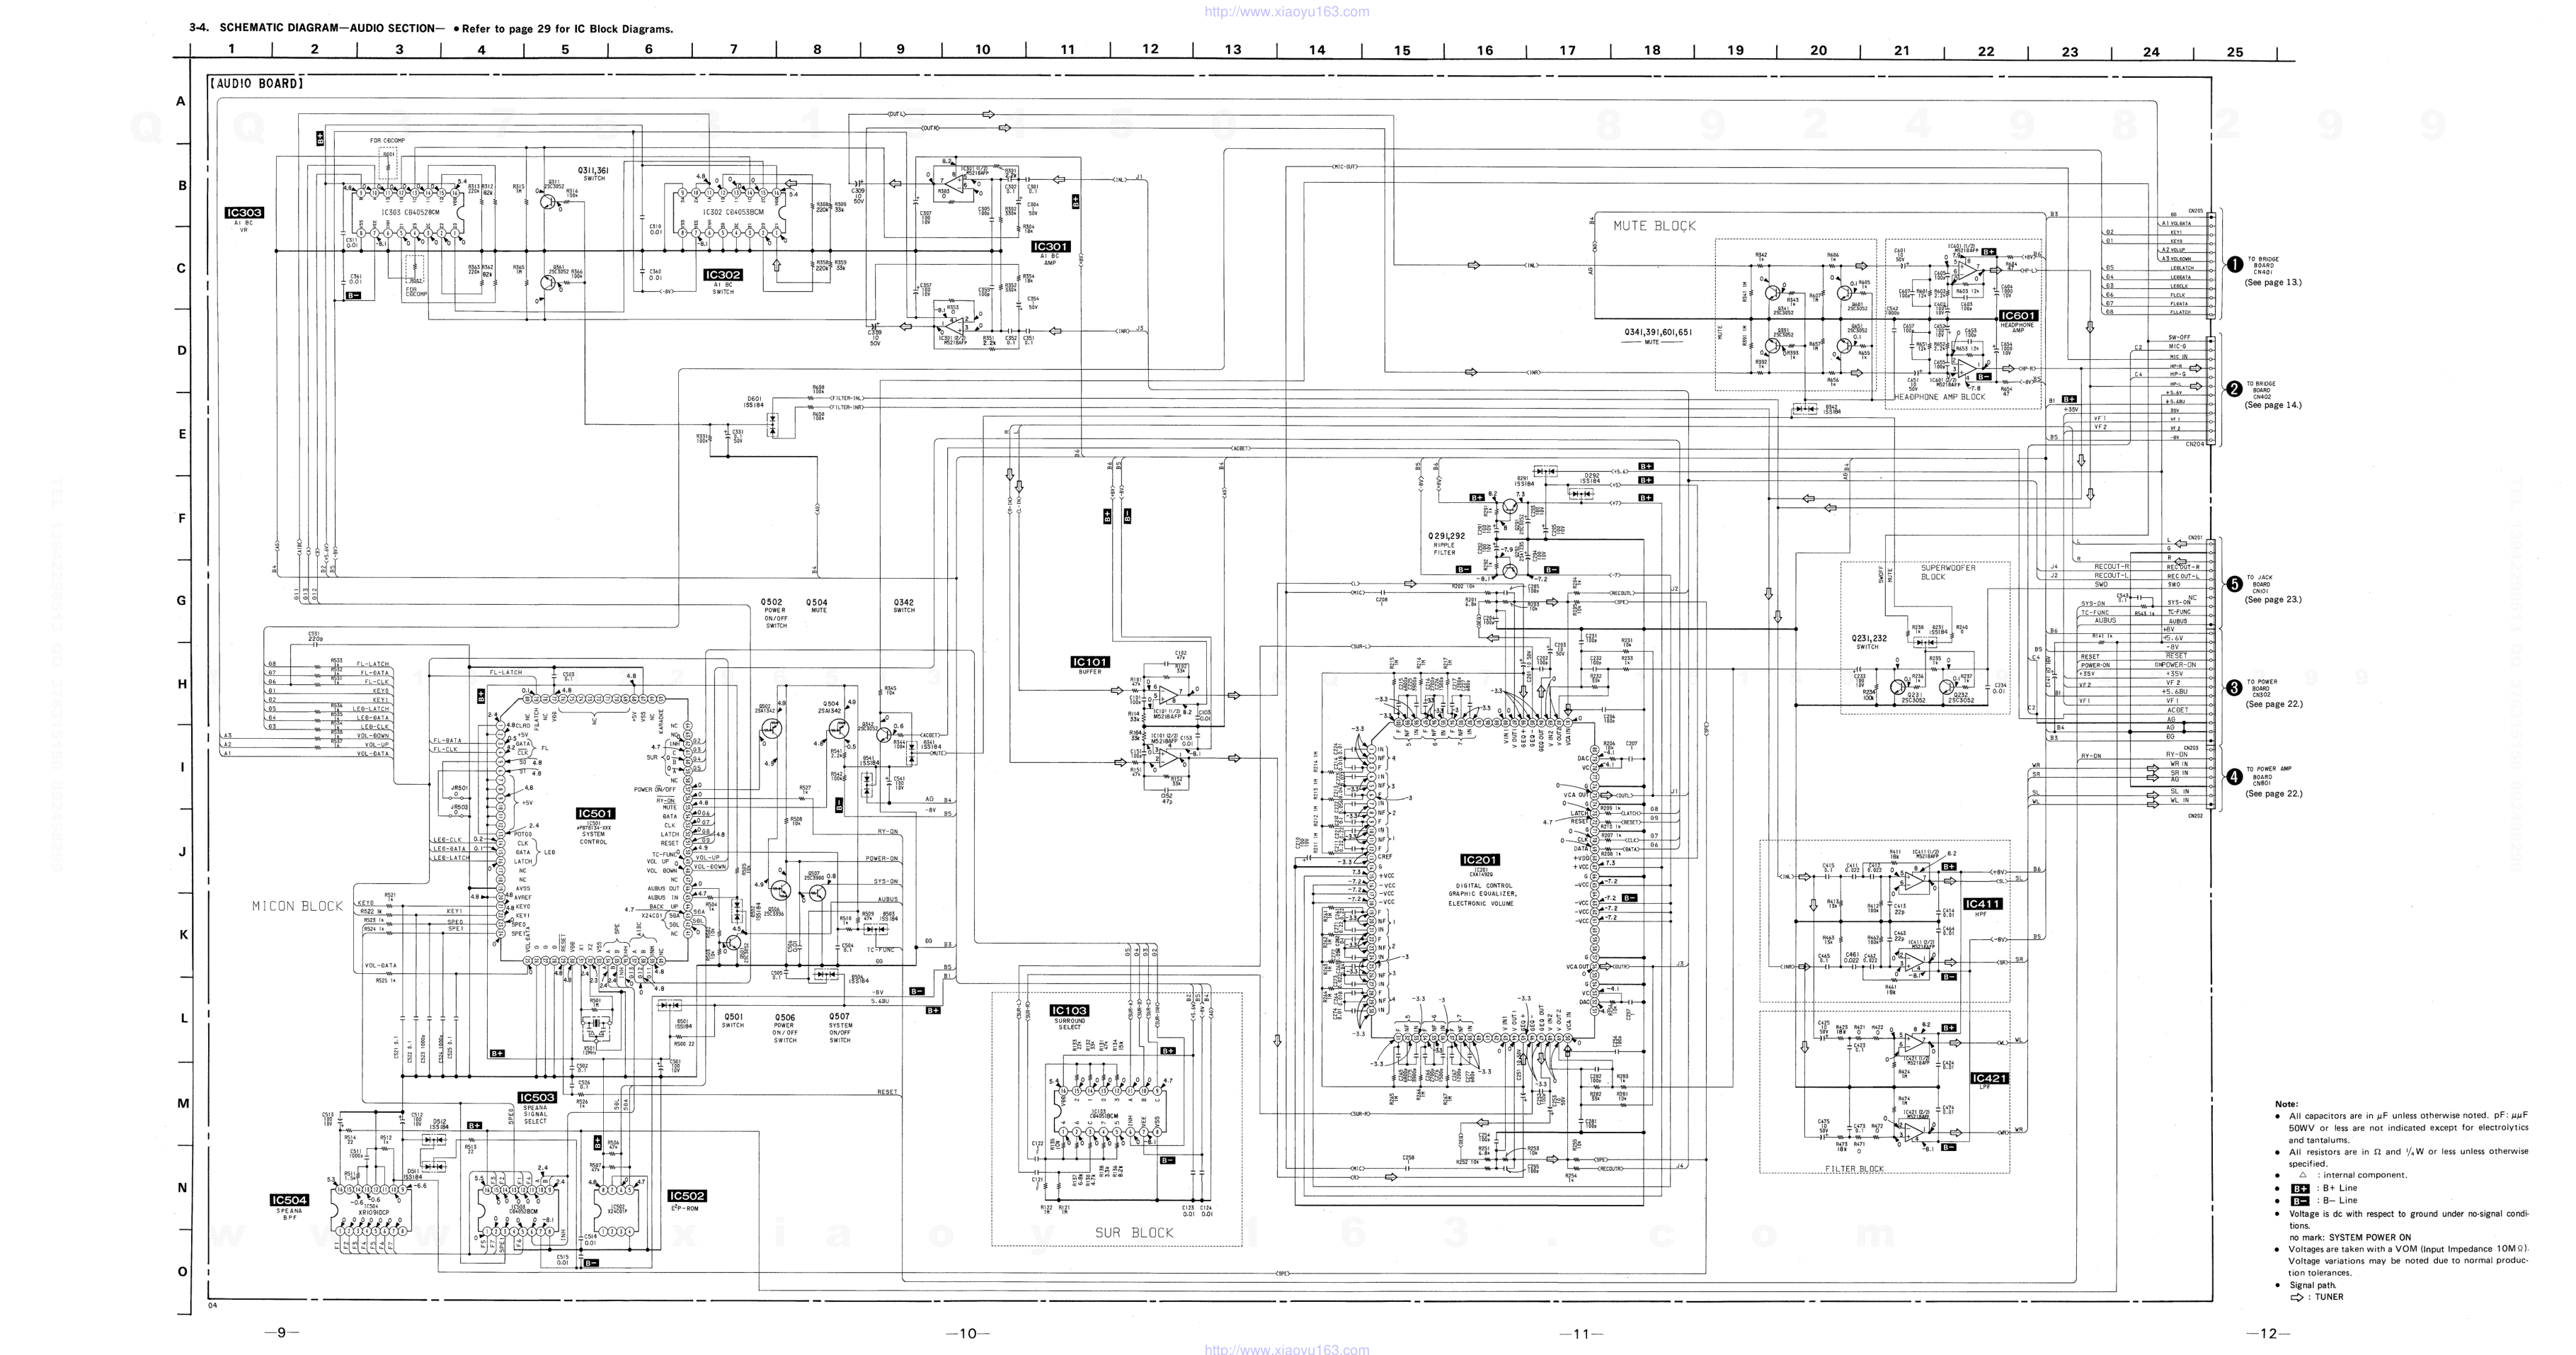Click connector marker 1 to bridge board CN401
2576x1355 pixels.
[2234, 264]
